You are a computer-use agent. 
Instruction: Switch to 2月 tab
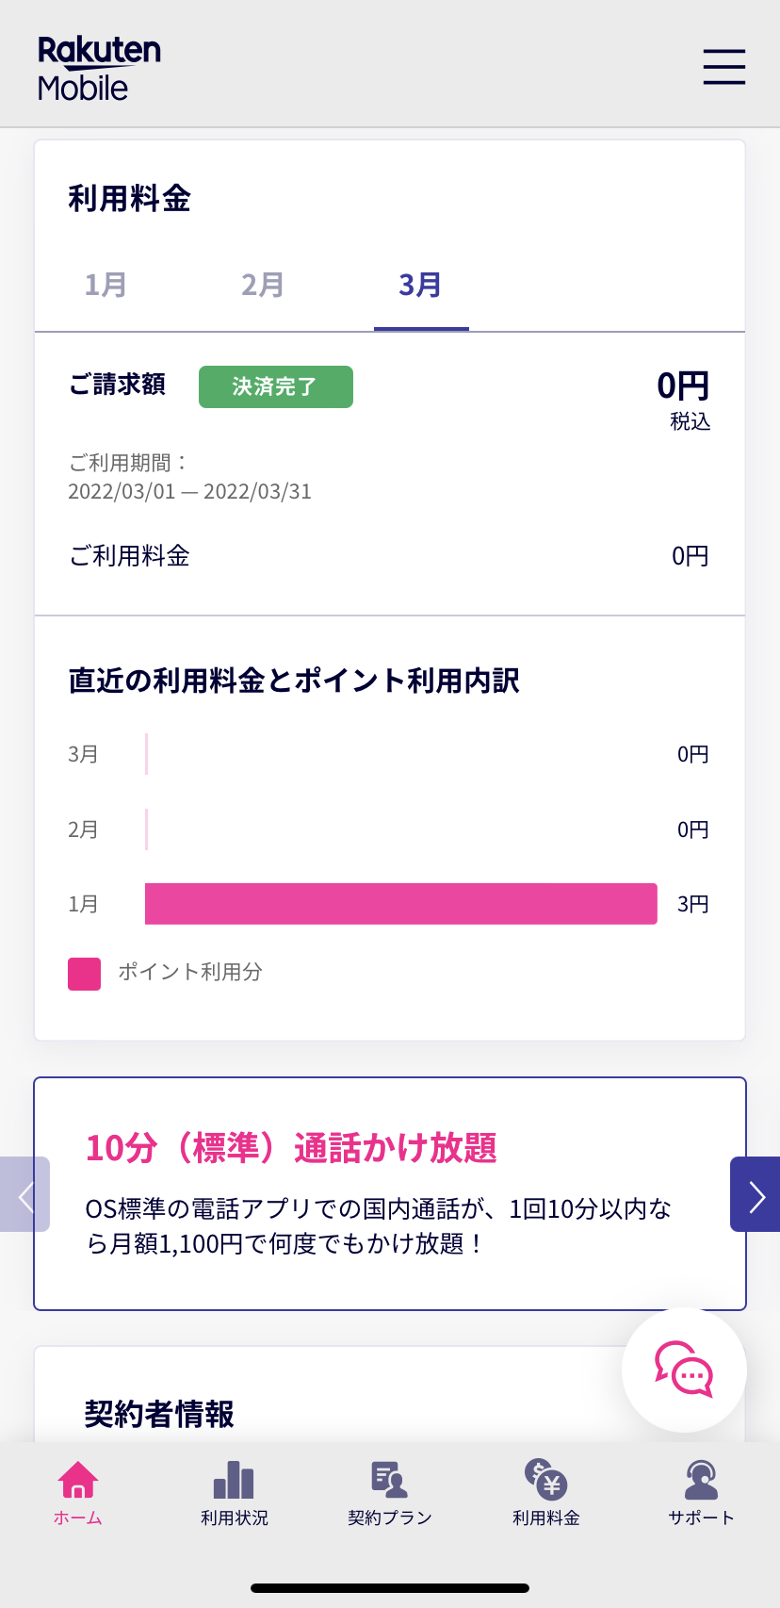(x=263, y=285)
